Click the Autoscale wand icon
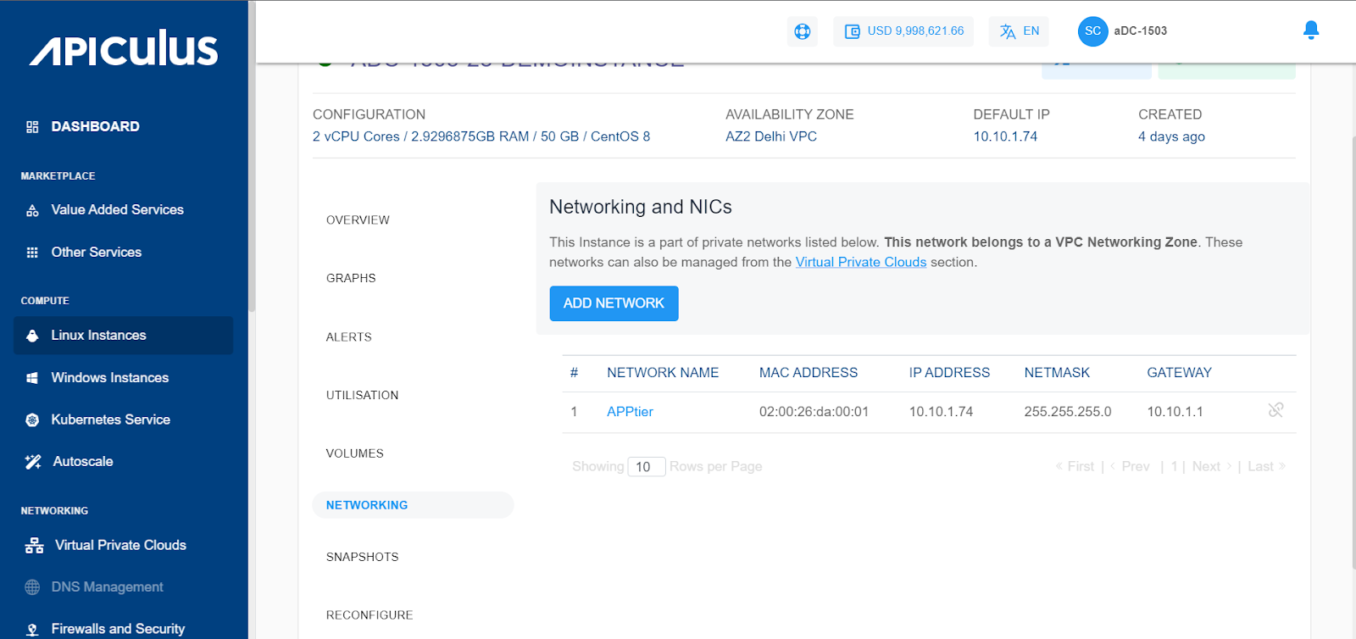1356x639 pixels. 33,462
